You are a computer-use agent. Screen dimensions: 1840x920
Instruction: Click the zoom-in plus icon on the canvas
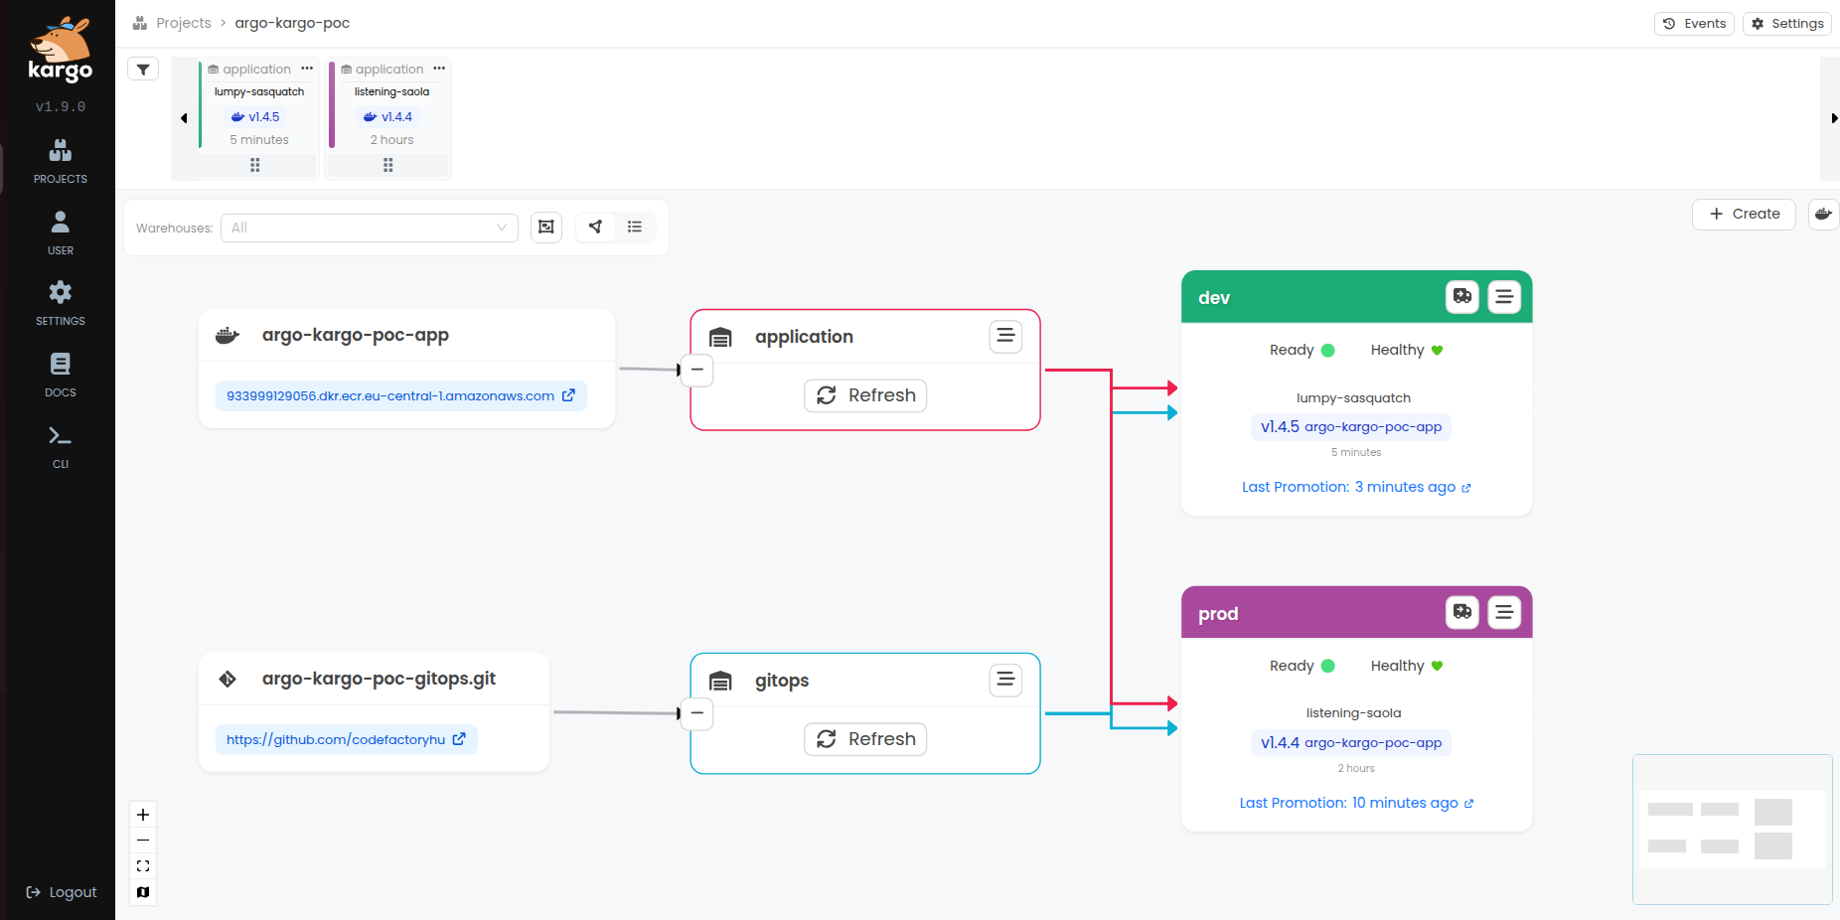coord(142,815)
